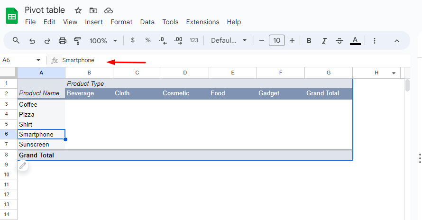
Task: Move document using folder icon
Action: 93,10
